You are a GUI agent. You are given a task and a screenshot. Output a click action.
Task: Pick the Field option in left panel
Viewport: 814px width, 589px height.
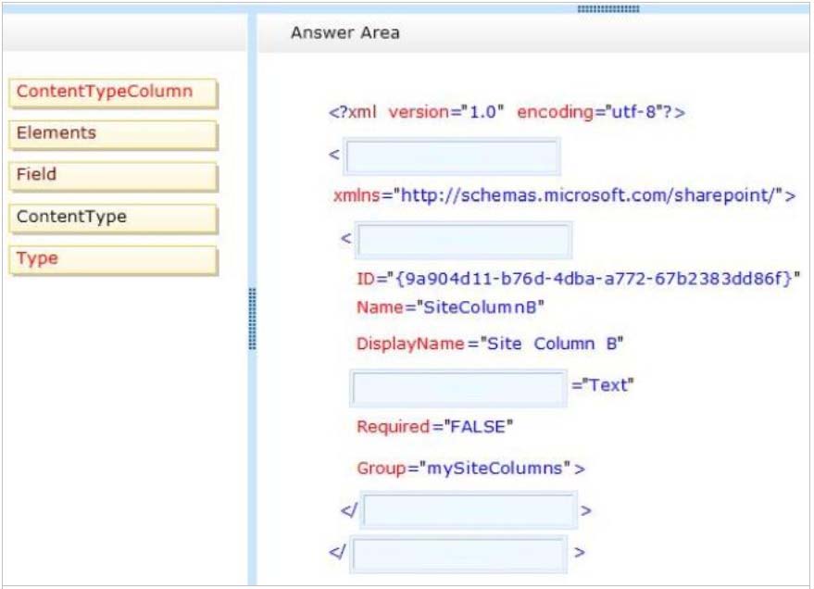click(x=113, y=176)
